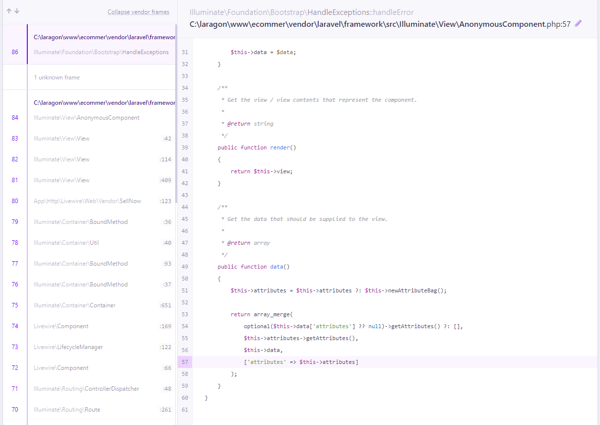Click the 'return array_merge(' line

tap(262, 314)
